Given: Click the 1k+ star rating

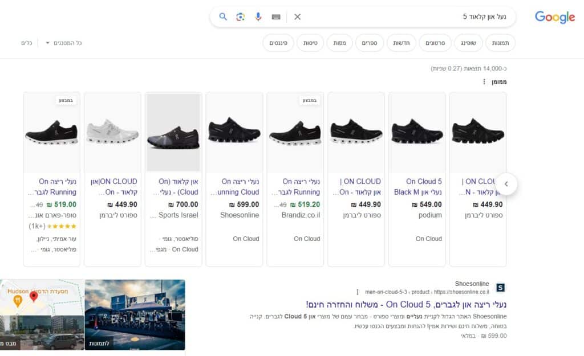Looking at the screenshot, I should 52,226.
